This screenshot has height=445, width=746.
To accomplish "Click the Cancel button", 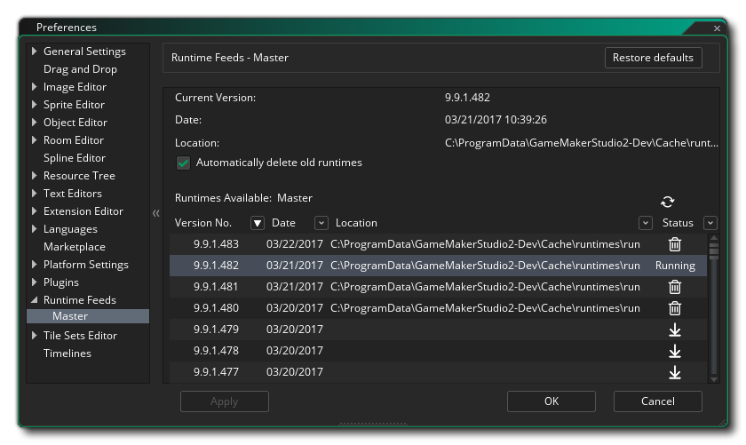I will (x=657, y=401).
